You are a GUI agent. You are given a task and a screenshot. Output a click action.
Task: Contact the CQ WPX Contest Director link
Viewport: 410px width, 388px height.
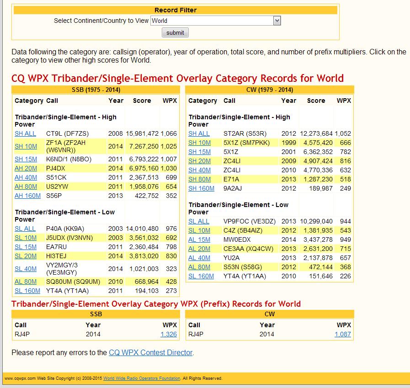click(151, 353)
